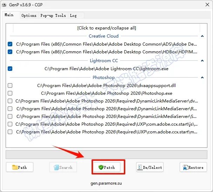This screenshot has width=213, height=192.
Task: Click the GenP app icon in title bar
Action: [x=4, y=5]
